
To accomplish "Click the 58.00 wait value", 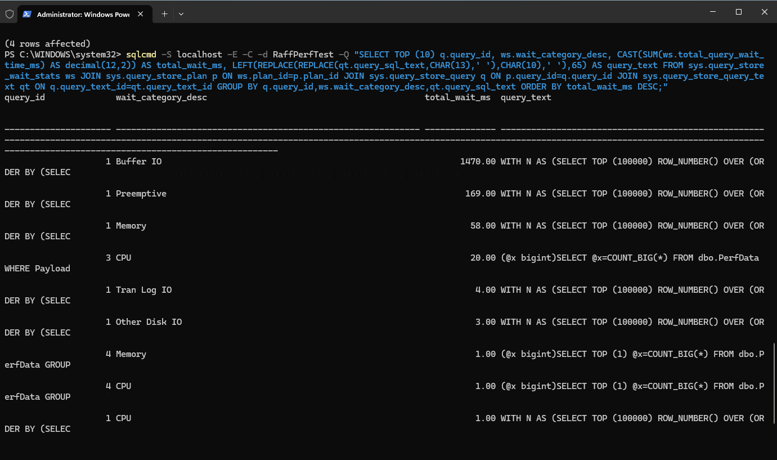I will (x=483, y=226).
